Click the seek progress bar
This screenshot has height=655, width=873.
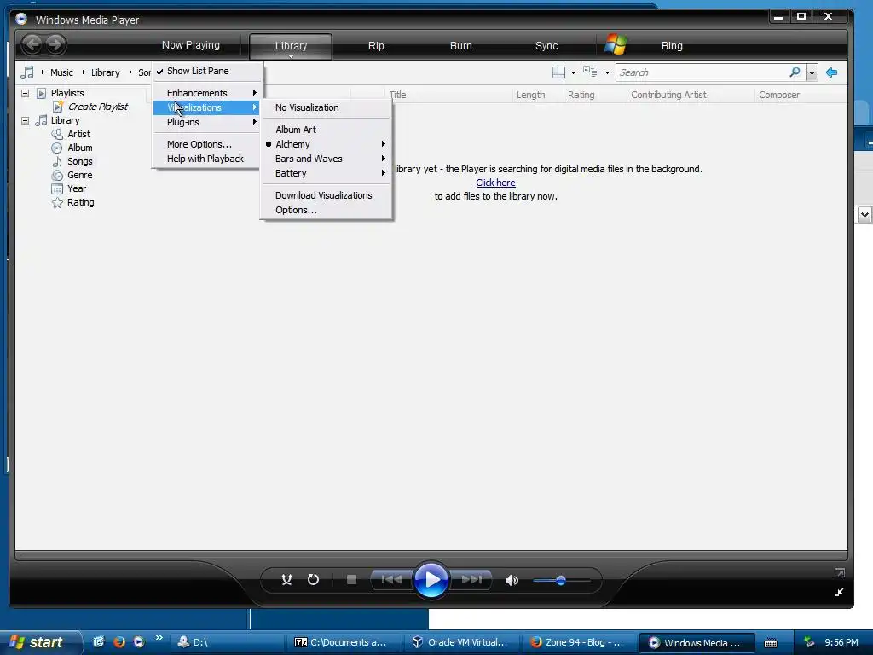431,555
